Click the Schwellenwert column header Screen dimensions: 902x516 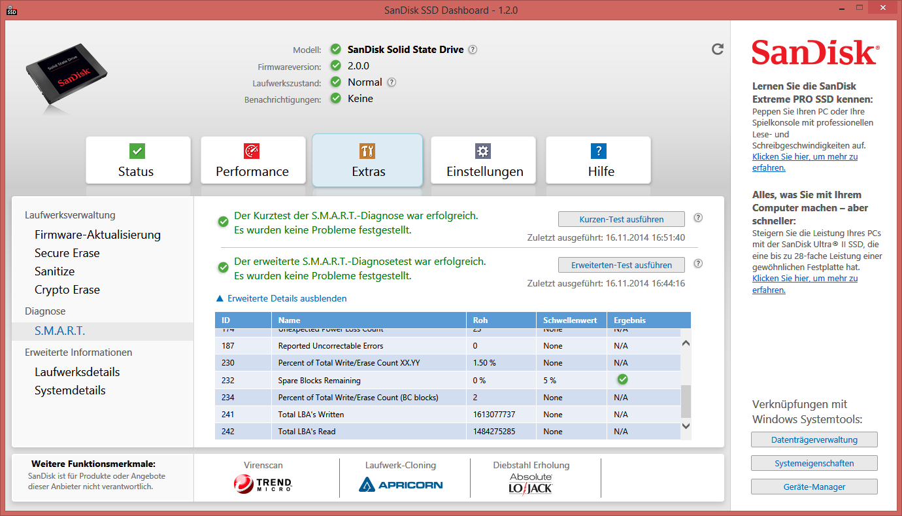tap(572, 320)
